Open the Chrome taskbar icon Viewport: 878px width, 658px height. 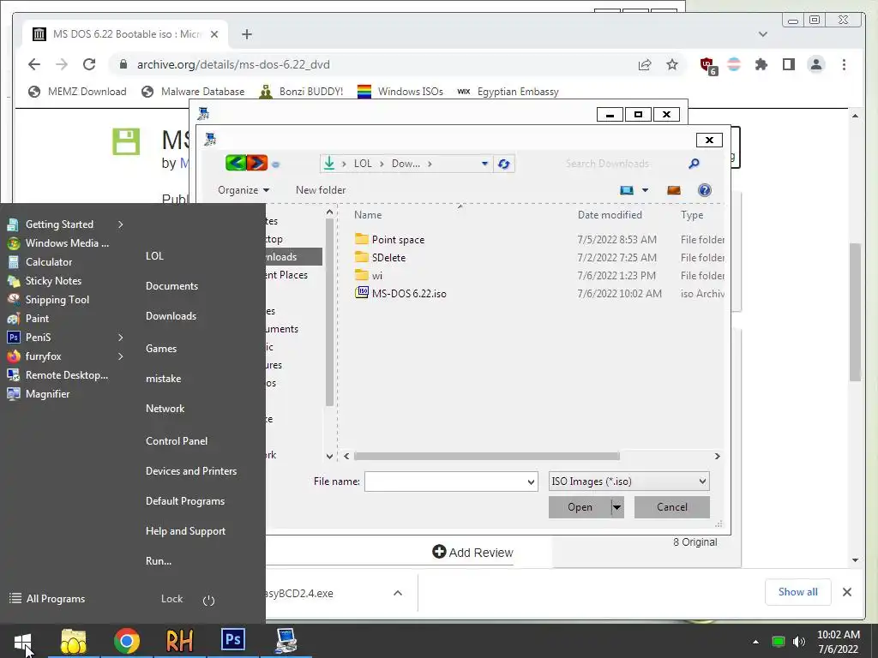coord(127,641)
